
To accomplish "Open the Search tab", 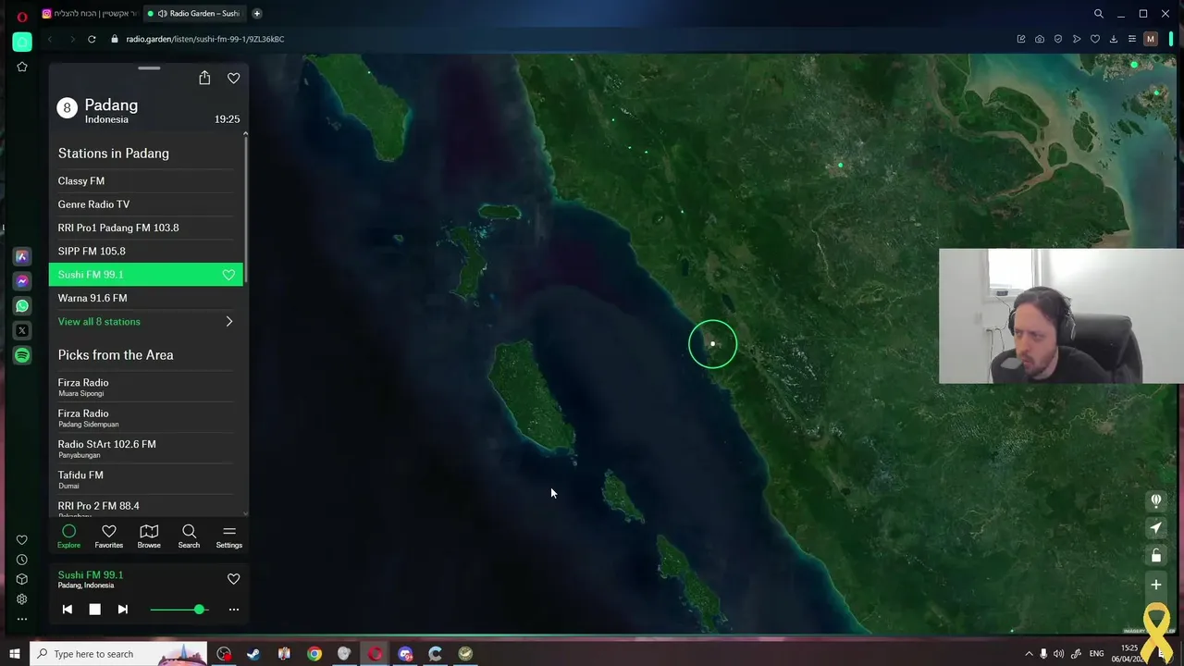I will pos(189,536).
